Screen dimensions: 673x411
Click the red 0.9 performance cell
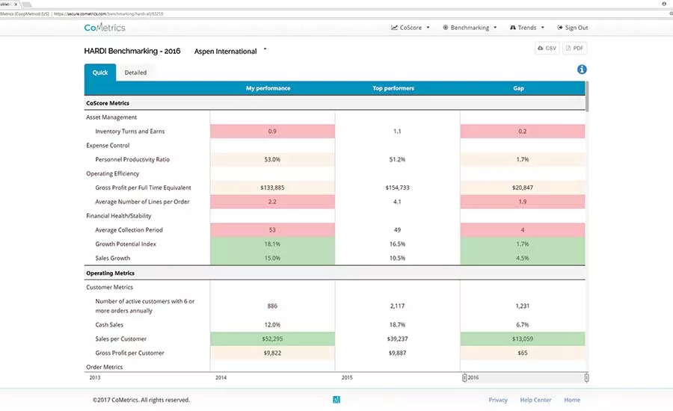pyautogui.click(x=272, y=132)
